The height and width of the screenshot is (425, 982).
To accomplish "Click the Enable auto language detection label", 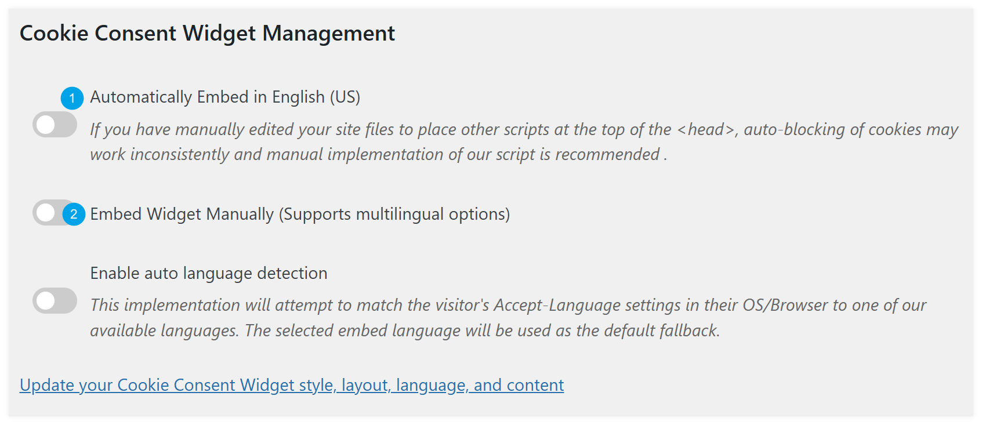I will [208, 273].
